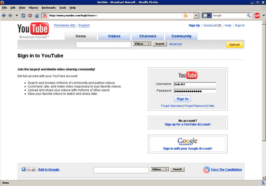
Task: Focus the top YouTube search field
Action: point(103,45)
